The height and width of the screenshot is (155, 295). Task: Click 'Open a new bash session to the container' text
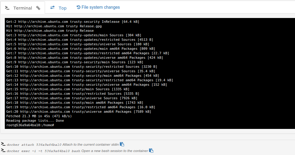(x=115, y=151)
